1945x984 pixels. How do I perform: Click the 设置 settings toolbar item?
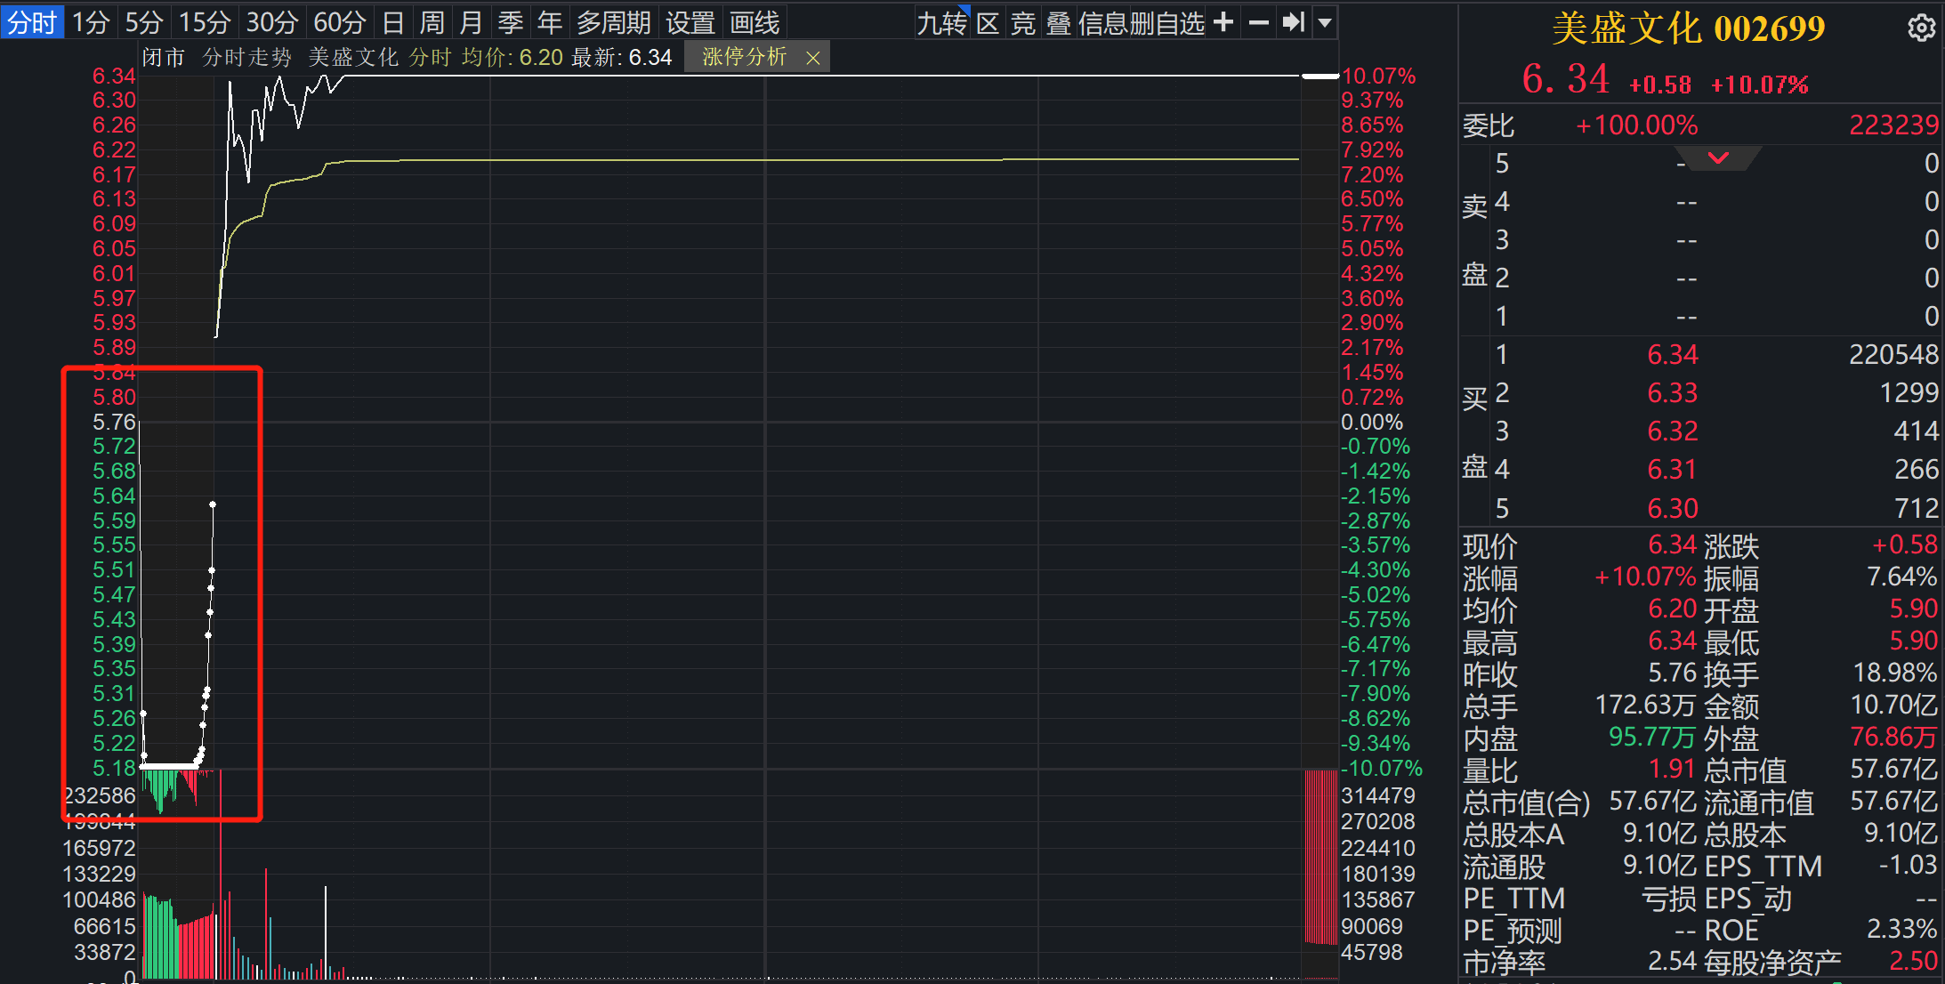coord(690,22)
